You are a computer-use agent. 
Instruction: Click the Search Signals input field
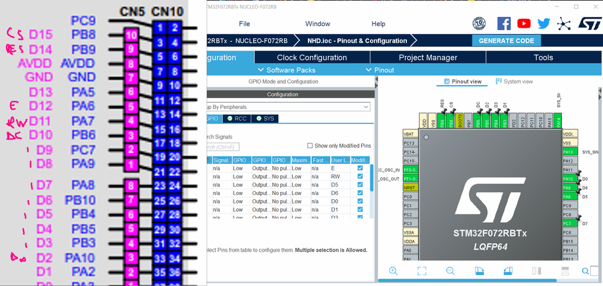[223, 147]
